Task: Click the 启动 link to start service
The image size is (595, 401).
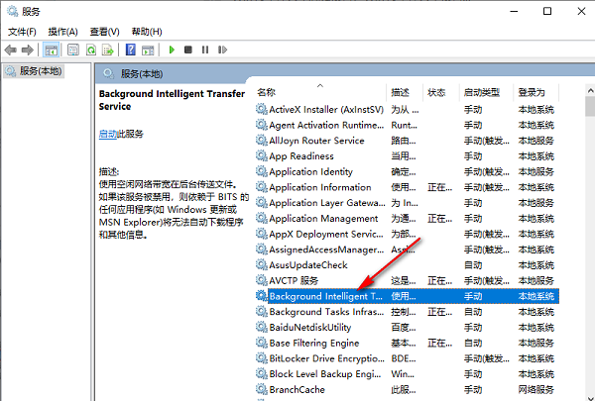Action: pyautogui.click(x=108, y=134)
